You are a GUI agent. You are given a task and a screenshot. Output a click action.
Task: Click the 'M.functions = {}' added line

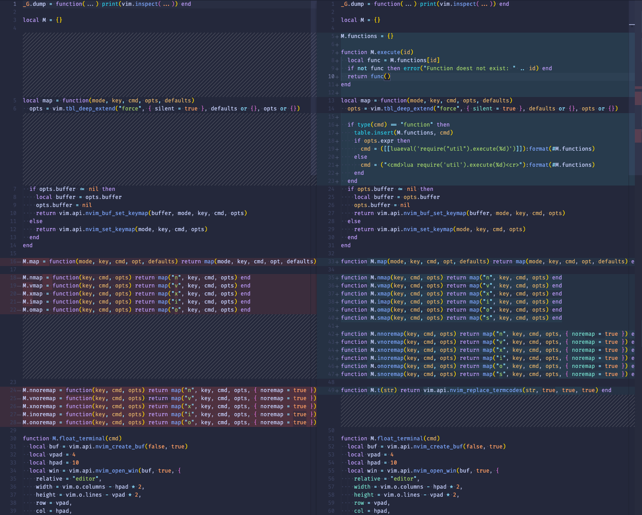point(367,36)
